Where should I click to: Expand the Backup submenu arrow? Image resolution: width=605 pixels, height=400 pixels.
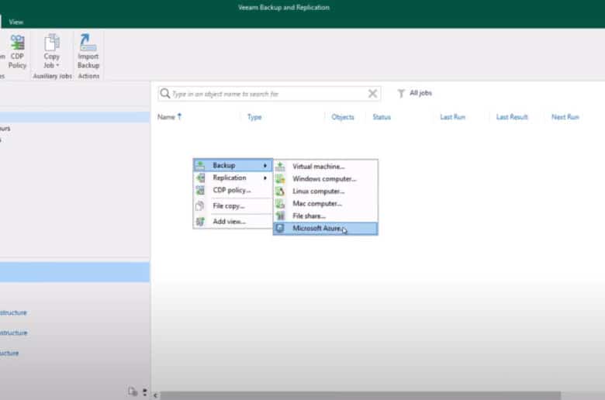[x=265, y=165]
